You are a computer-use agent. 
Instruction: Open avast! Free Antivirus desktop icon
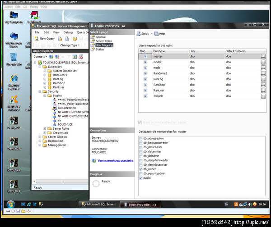coord(14,104)
